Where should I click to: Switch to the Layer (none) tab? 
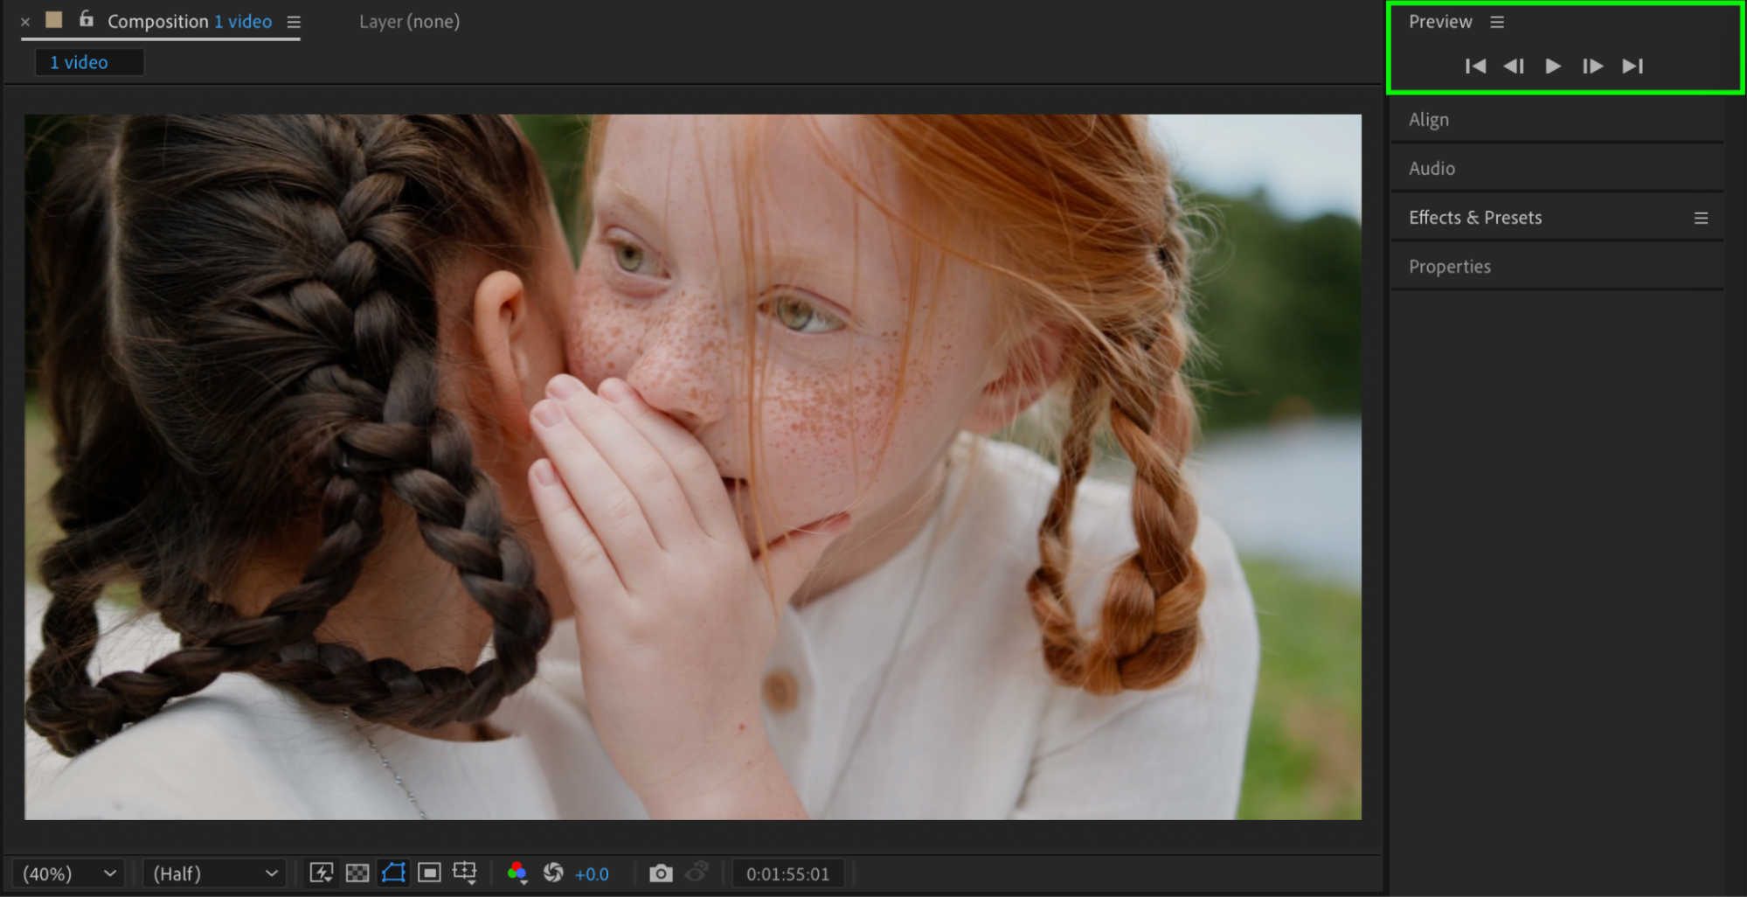[409, 22]
